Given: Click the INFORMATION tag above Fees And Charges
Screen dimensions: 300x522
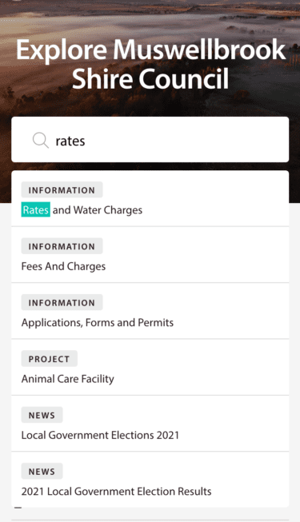Looking at the screenshot, I should coord(62,246).
